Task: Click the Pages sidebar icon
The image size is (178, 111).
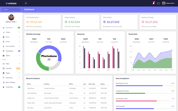Action: (x=4, y=73)
